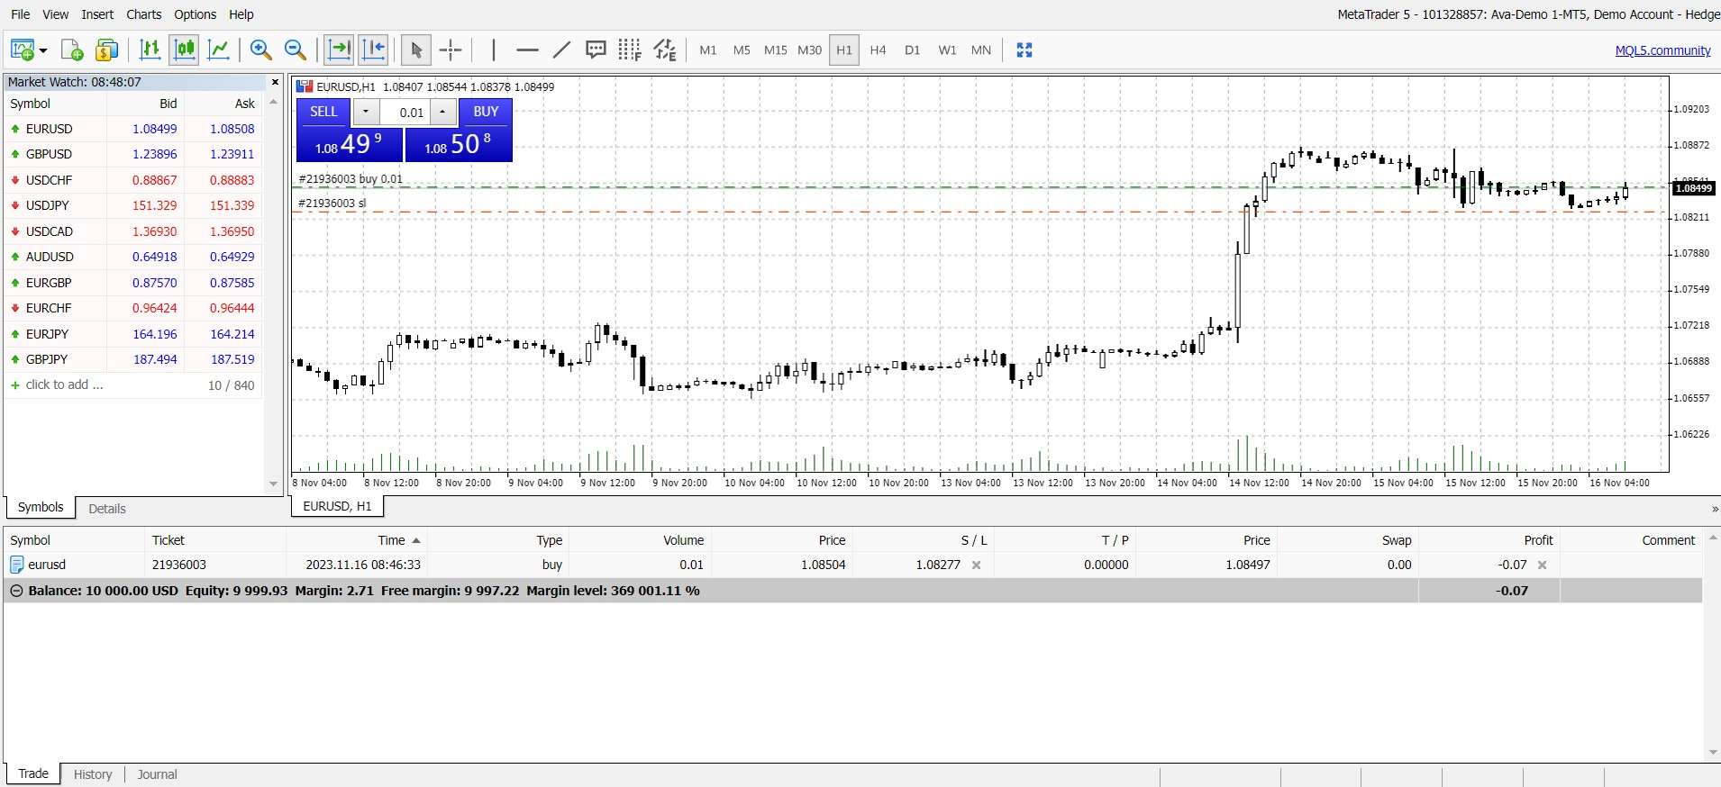Draw a vertical line tool

pos(494,50)
